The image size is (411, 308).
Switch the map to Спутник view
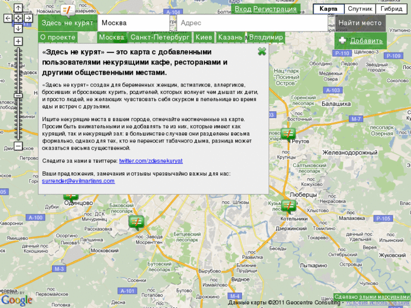[360, 8]
